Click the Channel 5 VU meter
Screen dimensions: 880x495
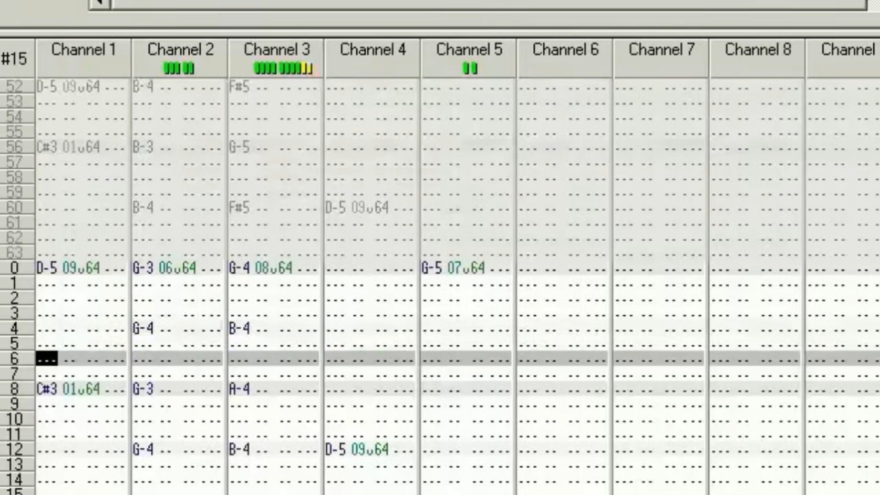pyautogui.click(x=470, y=69)
